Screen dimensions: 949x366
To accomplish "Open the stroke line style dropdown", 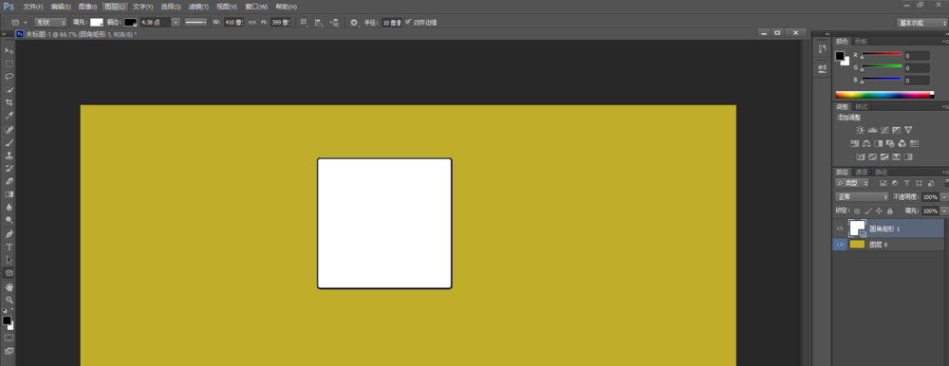I will tap(195, 23).
